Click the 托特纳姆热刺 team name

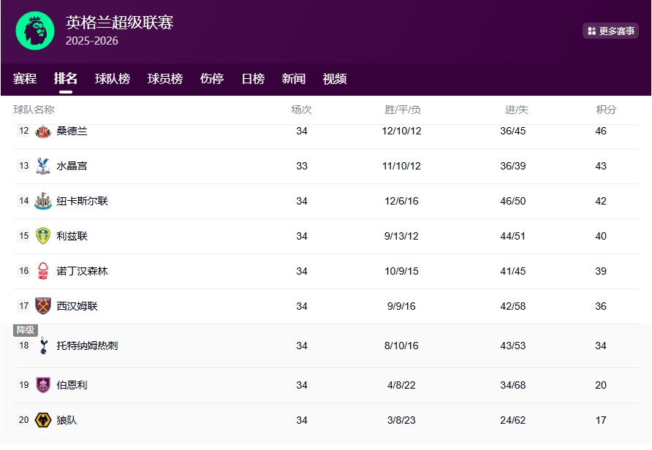click(87, 346)
